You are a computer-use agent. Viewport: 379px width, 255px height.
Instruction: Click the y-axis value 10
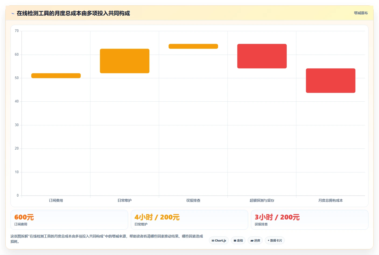(x=17, y=172)
